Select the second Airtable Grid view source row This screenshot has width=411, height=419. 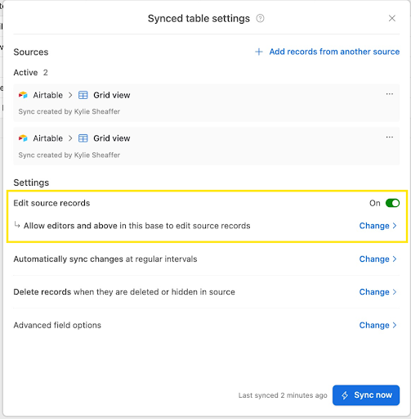[x=207, y=146]
